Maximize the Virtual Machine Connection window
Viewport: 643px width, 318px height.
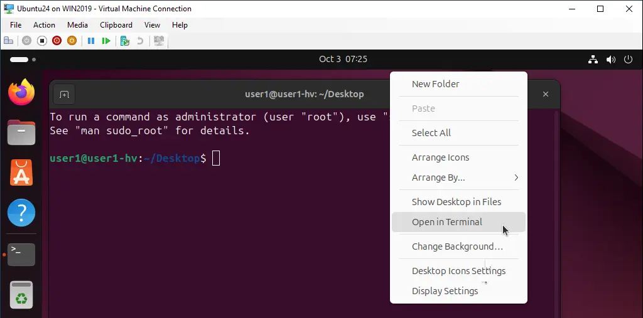pos(600,9)
